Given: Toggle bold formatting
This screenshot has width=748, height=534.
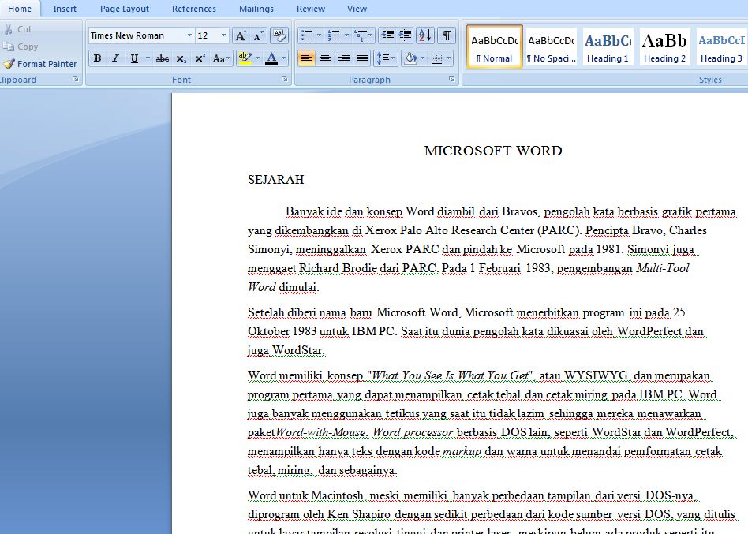Looking at the screenshot, I should click(96, 57).
